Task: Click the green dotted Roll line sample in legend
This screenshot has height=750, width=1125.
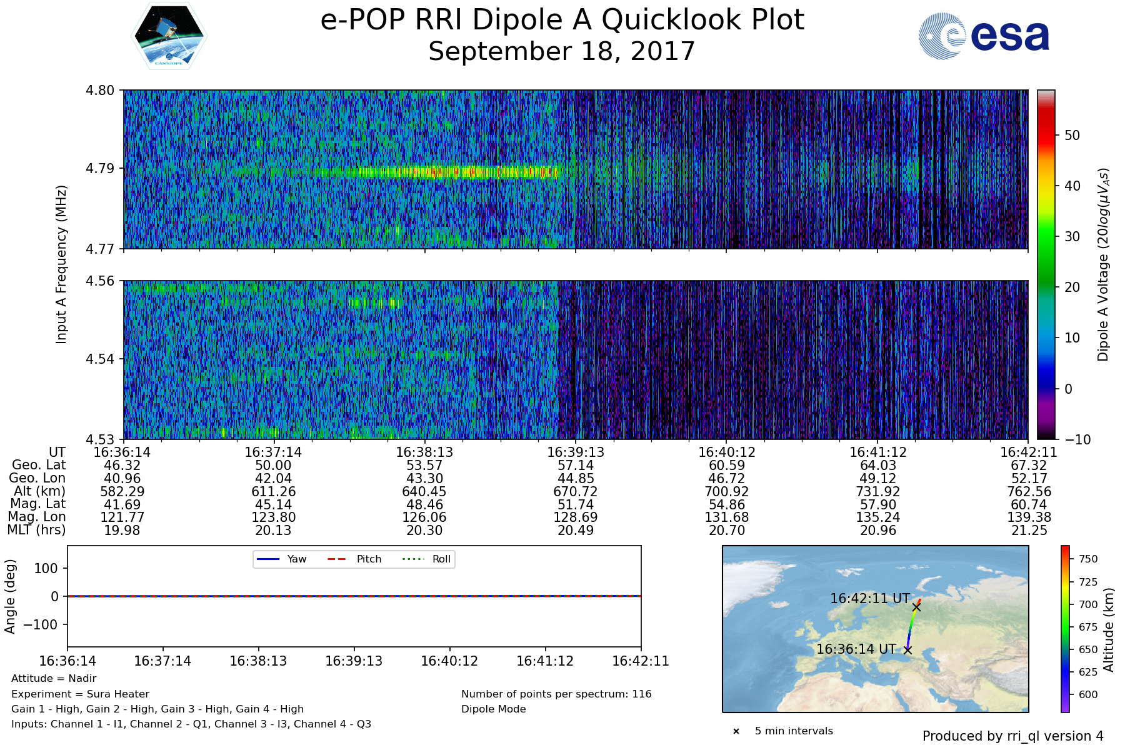Action: click(x=412, y=559)
